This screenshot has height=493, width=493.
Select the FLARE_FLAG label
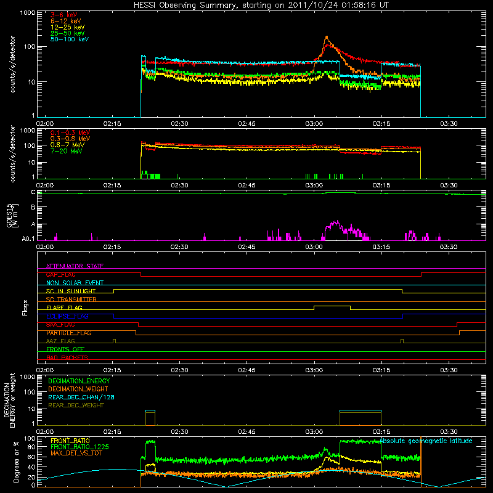point(64,308)
